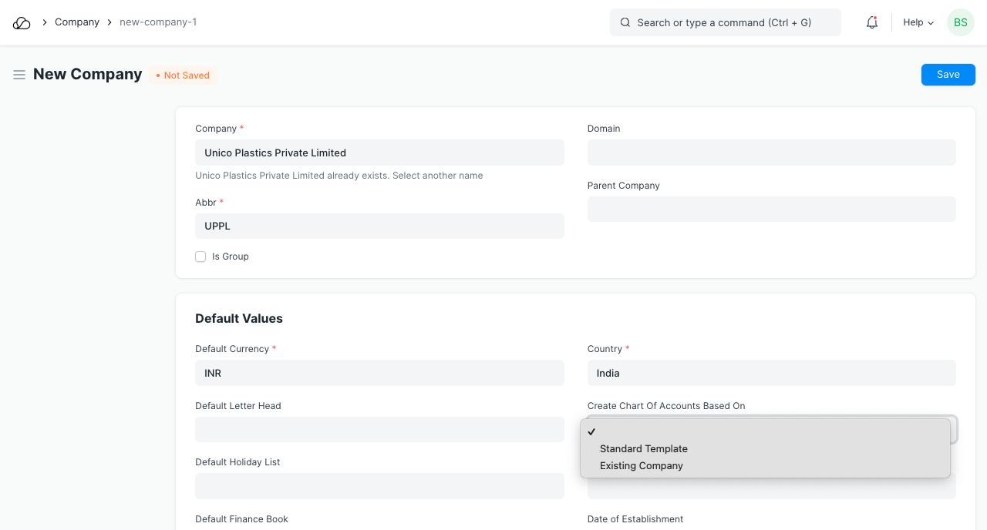Click the new-company-1 breadcrumb
This screenshot has height=530, width=987.
[x=158, y=22]
